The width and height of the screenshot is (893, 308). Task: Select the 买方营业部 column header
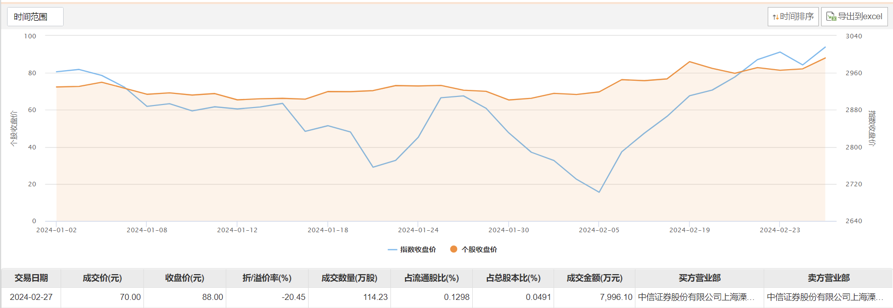[700, 278]
